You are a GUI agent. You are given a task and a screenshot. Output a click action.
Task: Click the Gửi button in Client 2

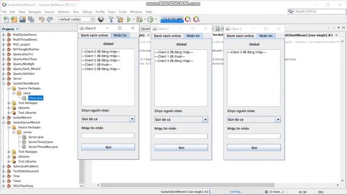tap(181, 148)
